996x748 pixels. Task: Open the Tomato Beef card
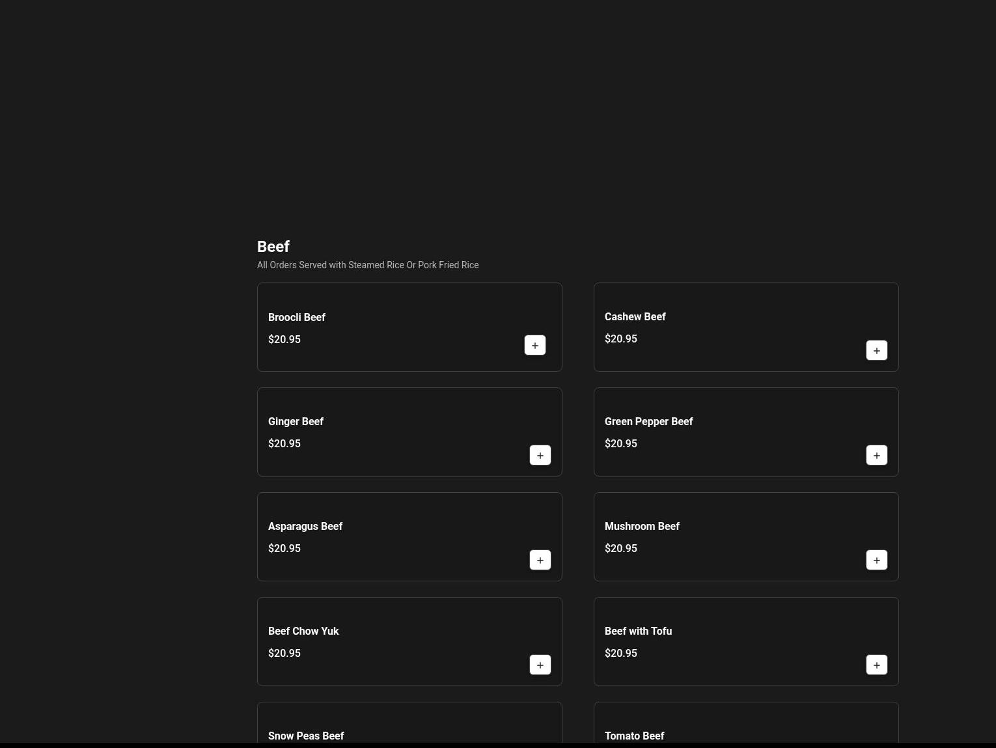[634, 735]
